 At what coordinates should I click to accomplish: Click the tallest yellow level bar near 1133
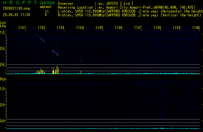point(57,70)
